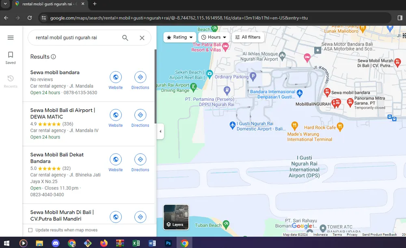Screen dimensions: 406x248
Task: Select Sewa Mobil Murah Di Bali map pin
Action: pyautogui.click(x=397, y=62)
